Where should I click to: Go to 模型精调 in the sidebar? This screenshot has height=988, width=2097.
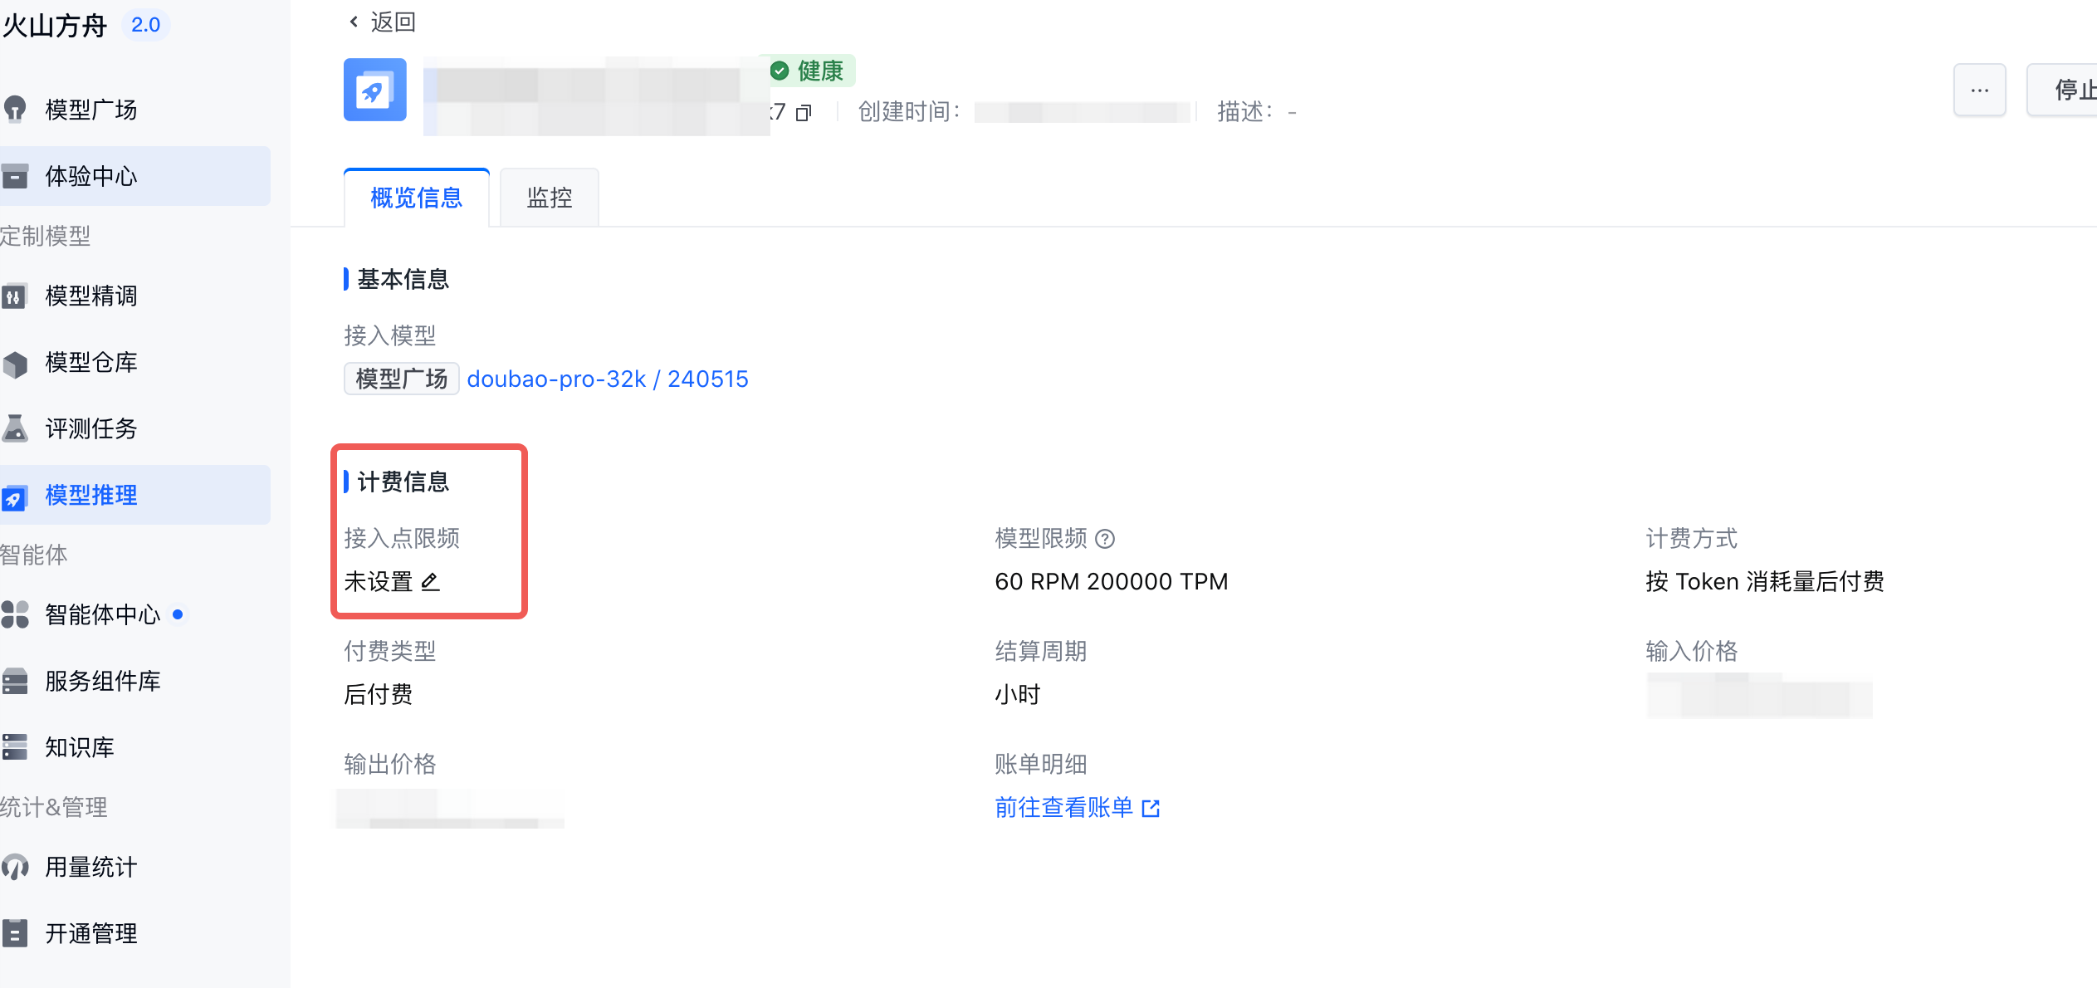point(134,296)
